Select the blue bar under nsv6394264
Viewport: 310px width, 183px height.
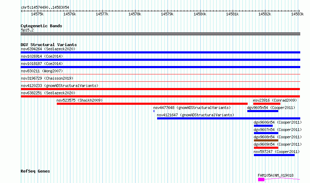click(x=160, y=52)
